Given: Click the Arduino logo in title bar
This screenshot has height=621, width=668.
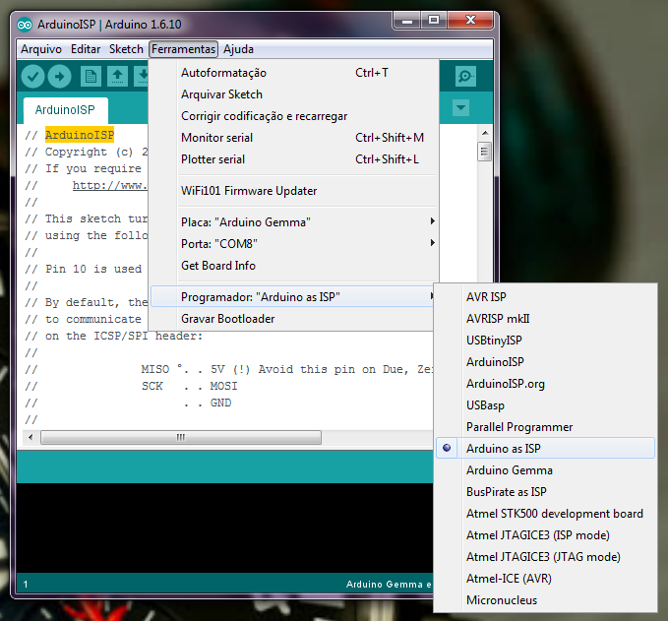Looking at the screenshot, I should pyautogui.click(x=25, y=25).
